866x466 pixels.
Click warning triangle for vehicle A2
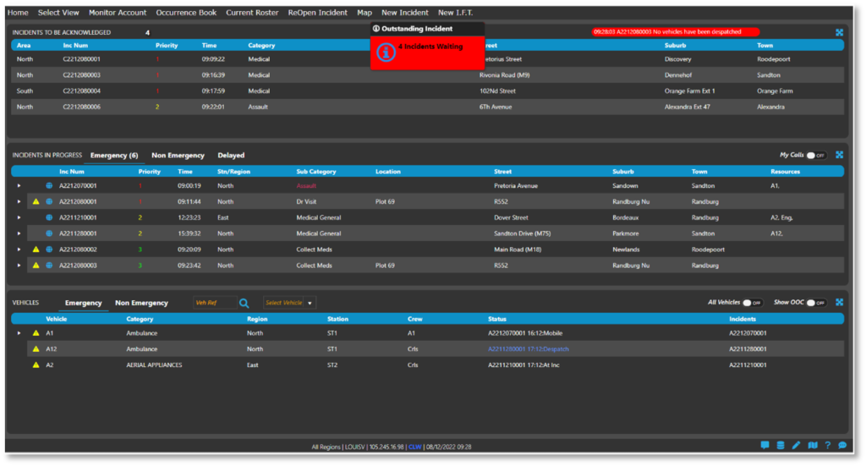click(x=36, y=365)
